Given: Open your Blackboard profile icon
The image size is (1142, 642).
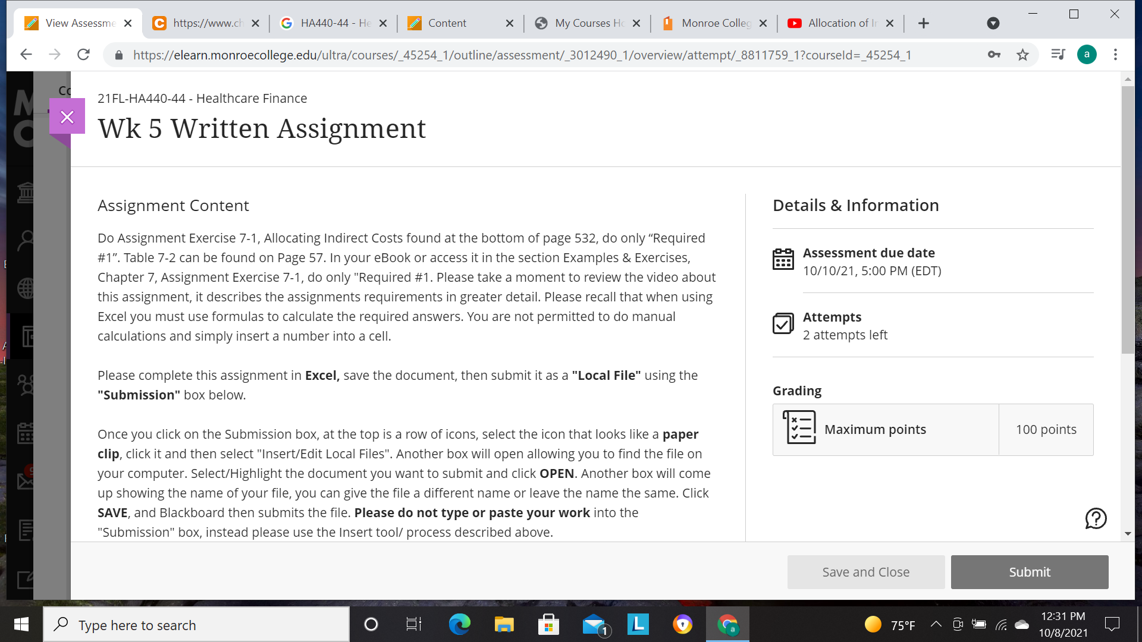Looking at the screenshot, I should pos(27,241).
